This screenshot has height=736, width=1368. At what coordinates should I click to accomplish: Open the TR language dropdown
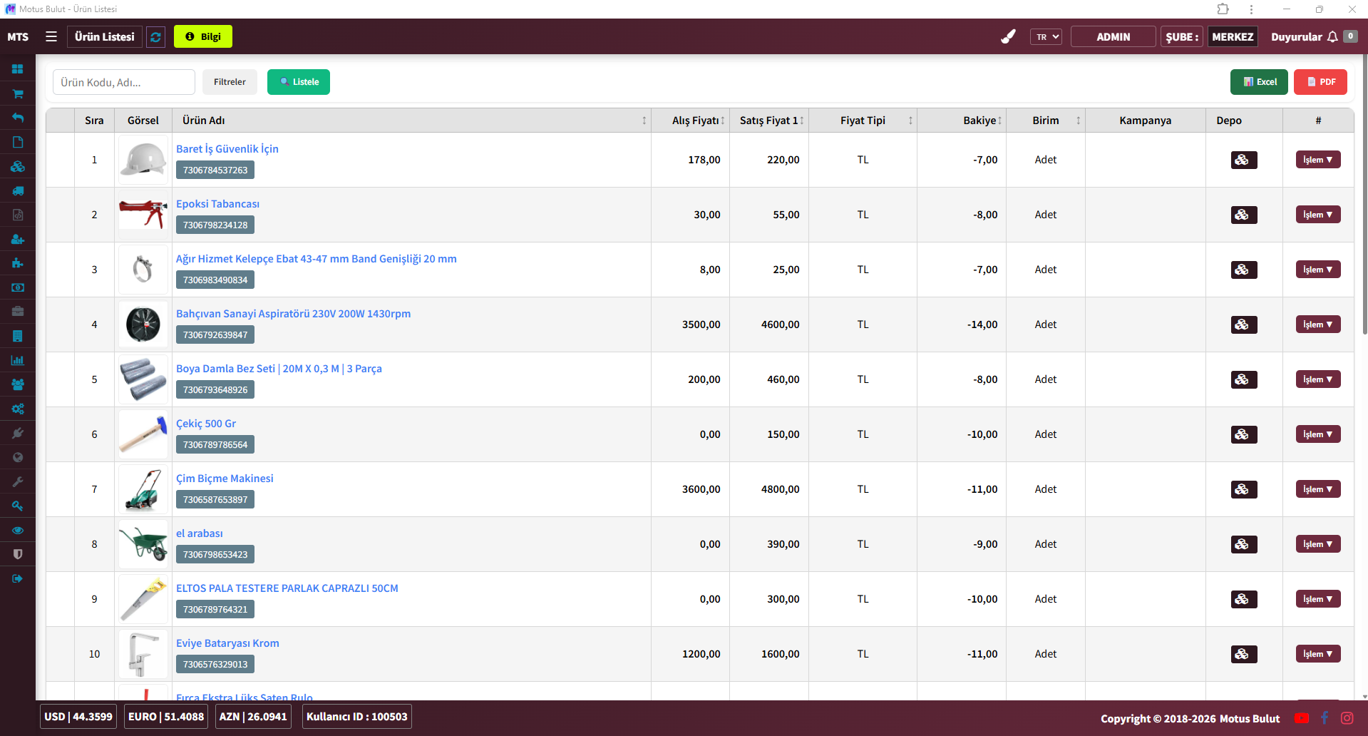(1046, 37)
